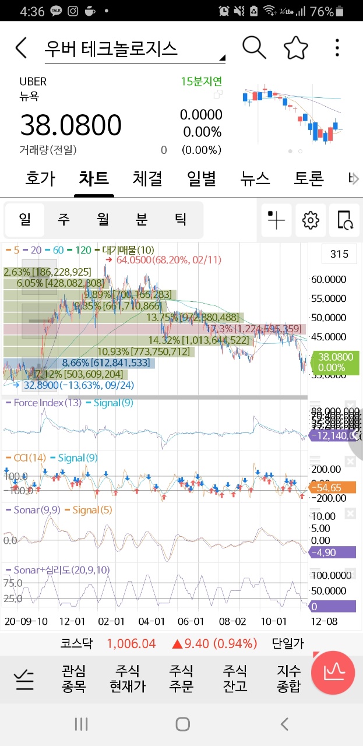The width and height of the screenshot is (363, 746).
Task: Select the daily 일 chart period
Action: click(25, 220)
